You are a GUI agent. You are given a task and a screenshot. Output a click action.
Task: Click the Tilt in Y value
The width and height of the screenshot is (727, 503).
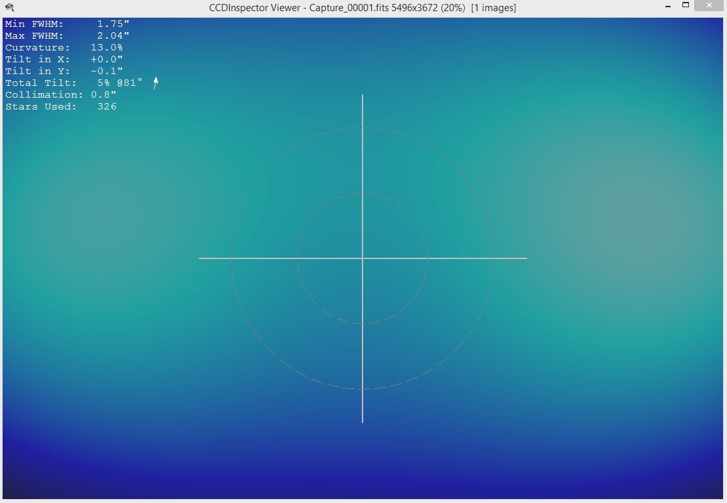pos(107,71)
